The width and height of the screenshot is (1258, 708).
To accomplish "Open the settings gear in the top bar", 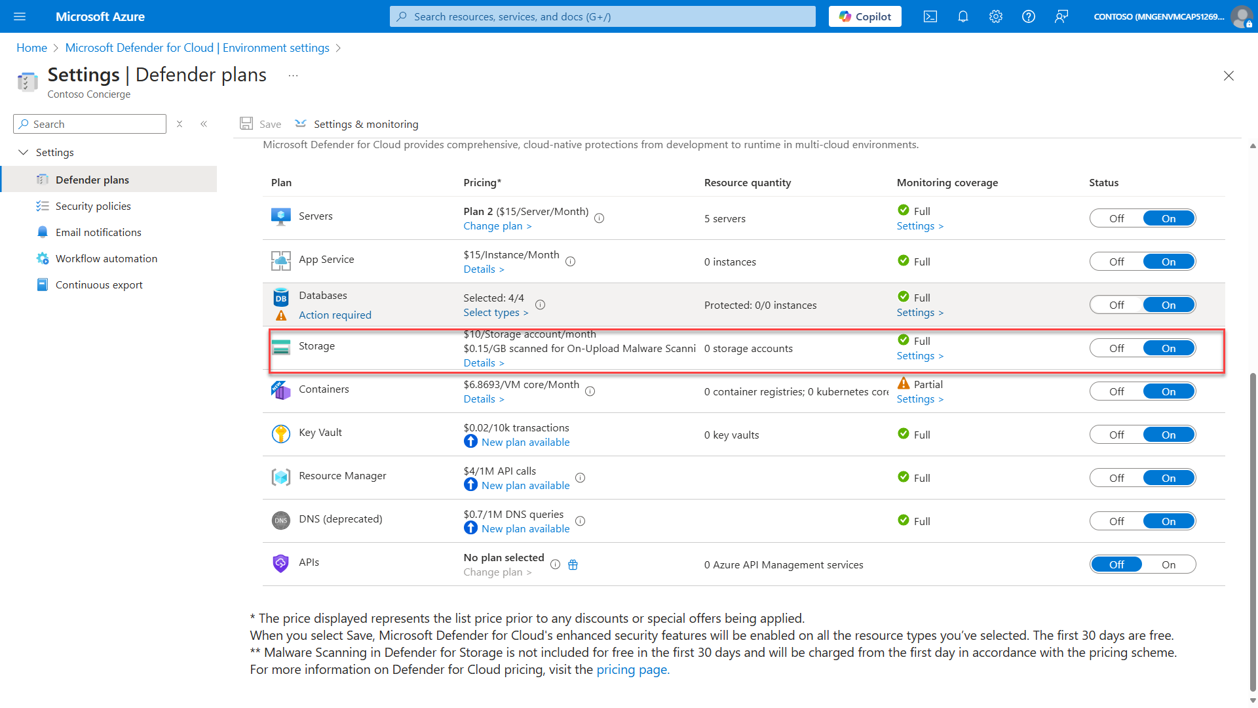I will [x=995, y=16].
